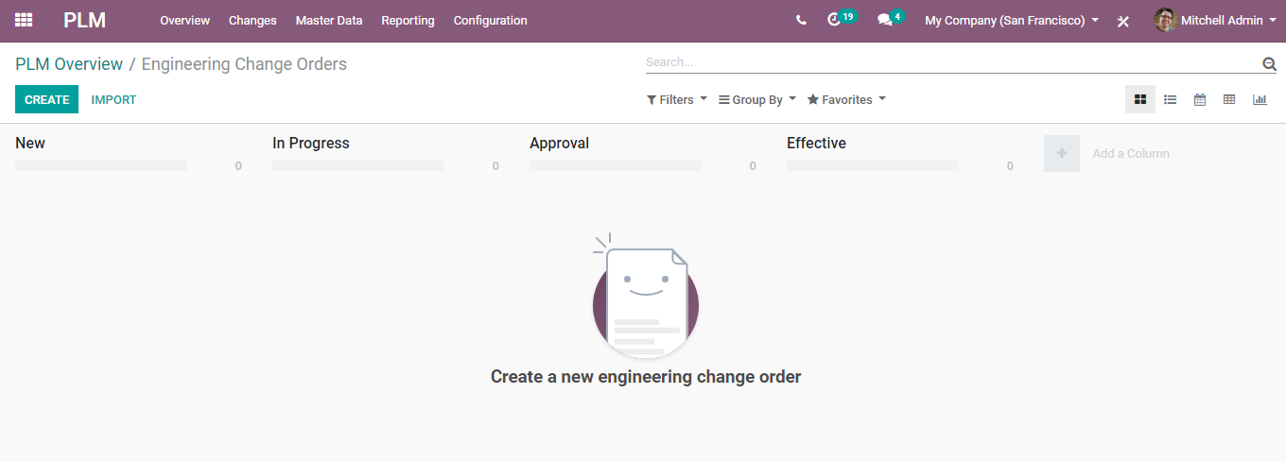Open the Changes menu
1286x462 pixels.
[x=252, y=20]
